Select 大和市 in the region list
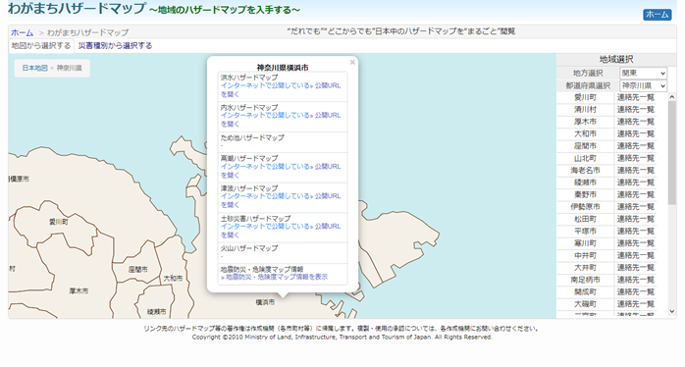Viewport: 685px width, 367px height. tap(585, 134)
